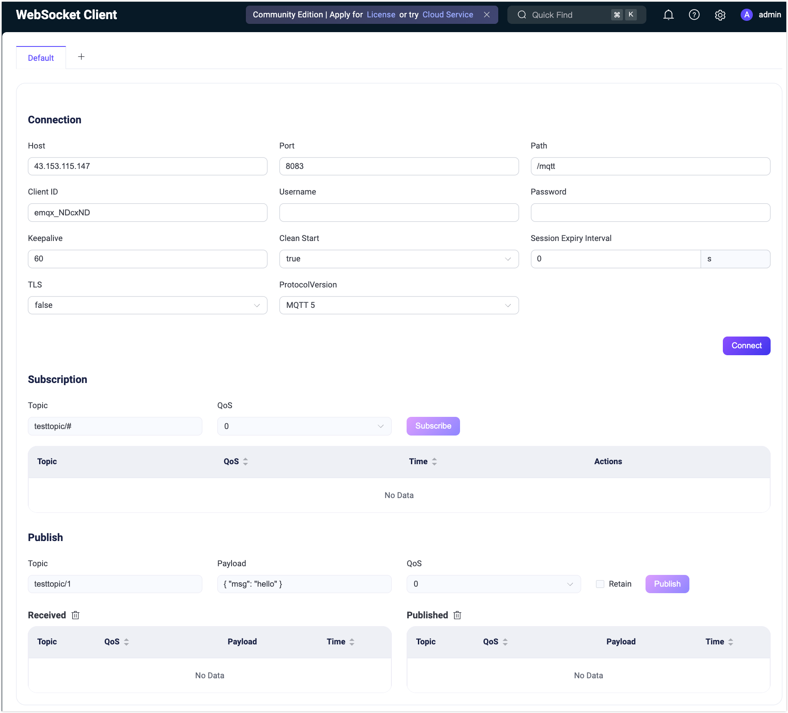Click the admin user avatar
788x713 pixels.
746,15
